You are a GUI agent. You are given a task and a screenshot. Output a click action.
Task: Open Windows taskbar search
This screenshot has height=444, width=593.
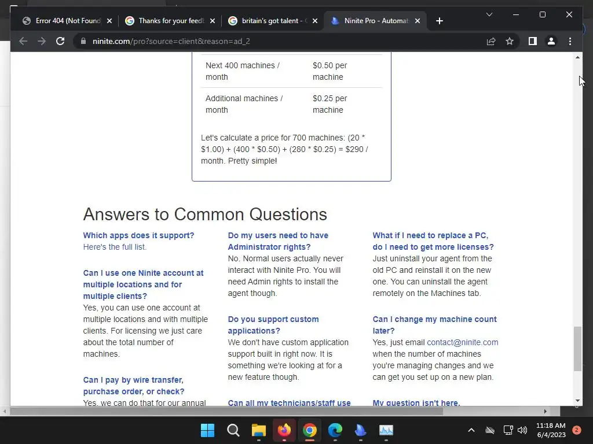pos(233,430)
